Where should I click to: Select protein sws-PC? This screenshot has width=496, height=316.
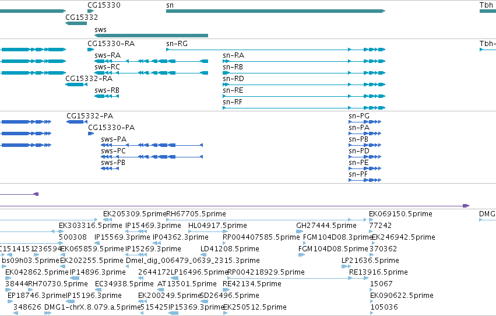coord(152,157)
